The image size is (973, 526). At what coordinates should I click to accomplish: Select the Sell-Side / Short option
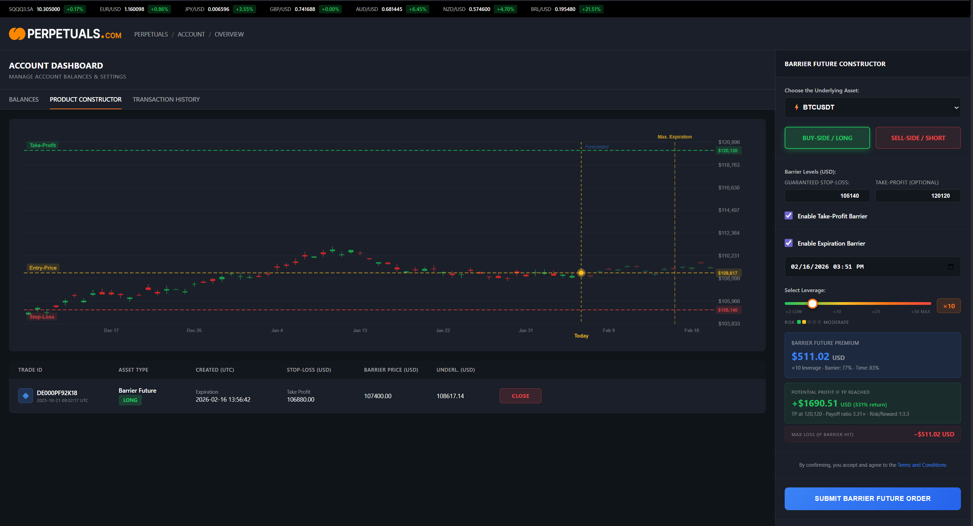(x=918, y=138)
